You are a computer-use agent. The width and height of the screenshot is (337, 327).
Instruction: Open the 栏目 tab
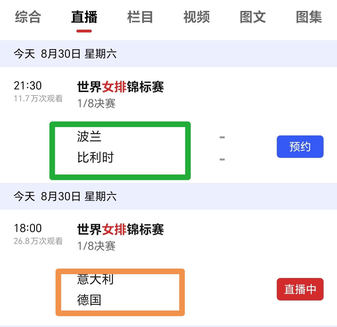tap(140, 17)
